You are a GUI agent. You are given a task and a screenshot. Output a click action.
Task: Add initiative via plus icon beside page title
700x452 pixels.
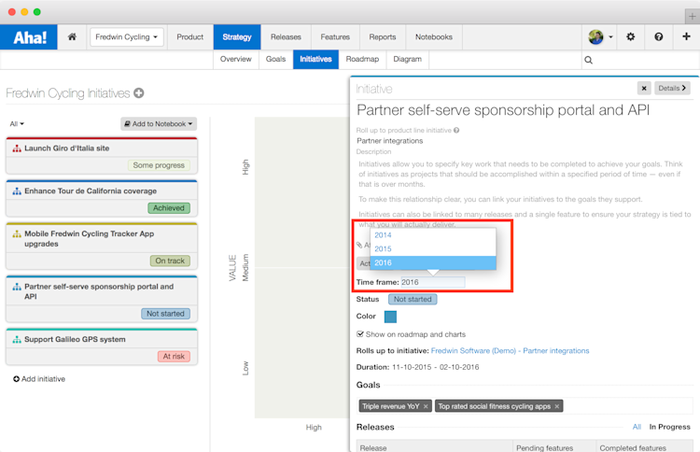tap(139, 92)
